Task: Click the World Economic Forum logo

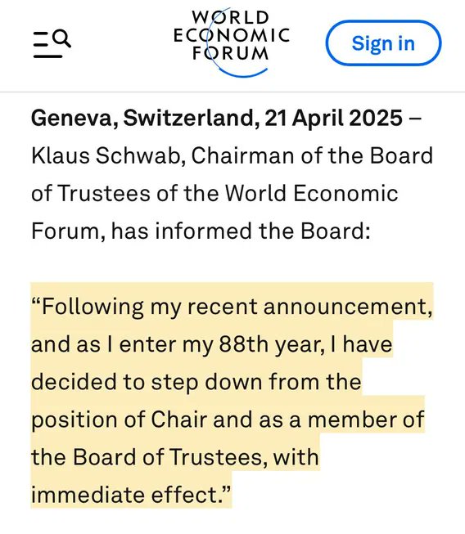Action: point(232,43)
